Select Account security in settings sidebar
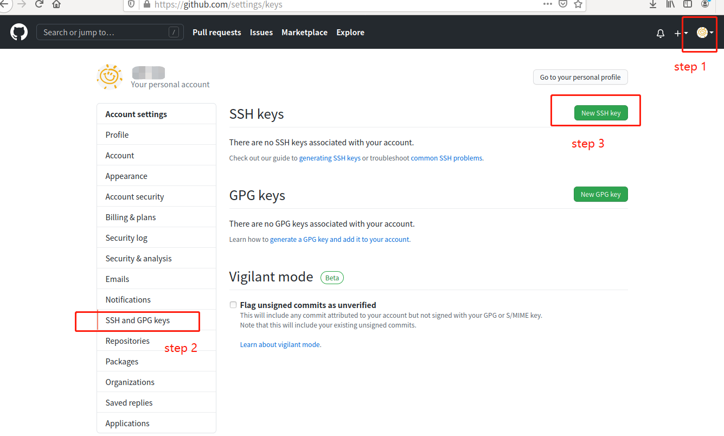Image resolution: width=724 pixels, height=436 pixels. (156, 197)
